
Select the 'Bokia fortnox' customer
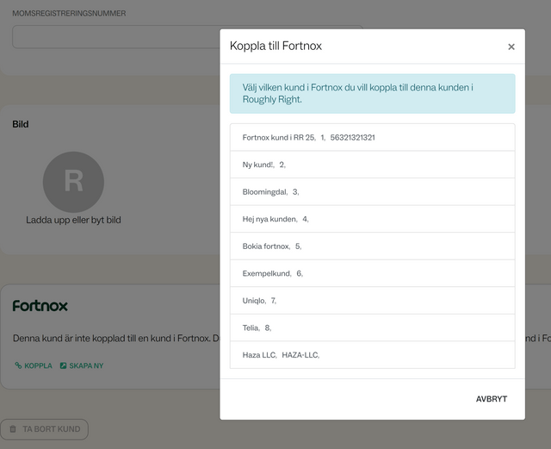click(x=373, y=246)
